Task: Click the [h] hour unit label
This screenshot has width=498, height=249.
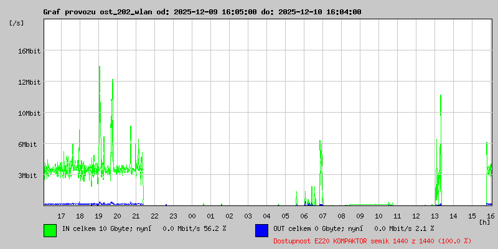Action: pyautogui.click(x=485, y=222)
